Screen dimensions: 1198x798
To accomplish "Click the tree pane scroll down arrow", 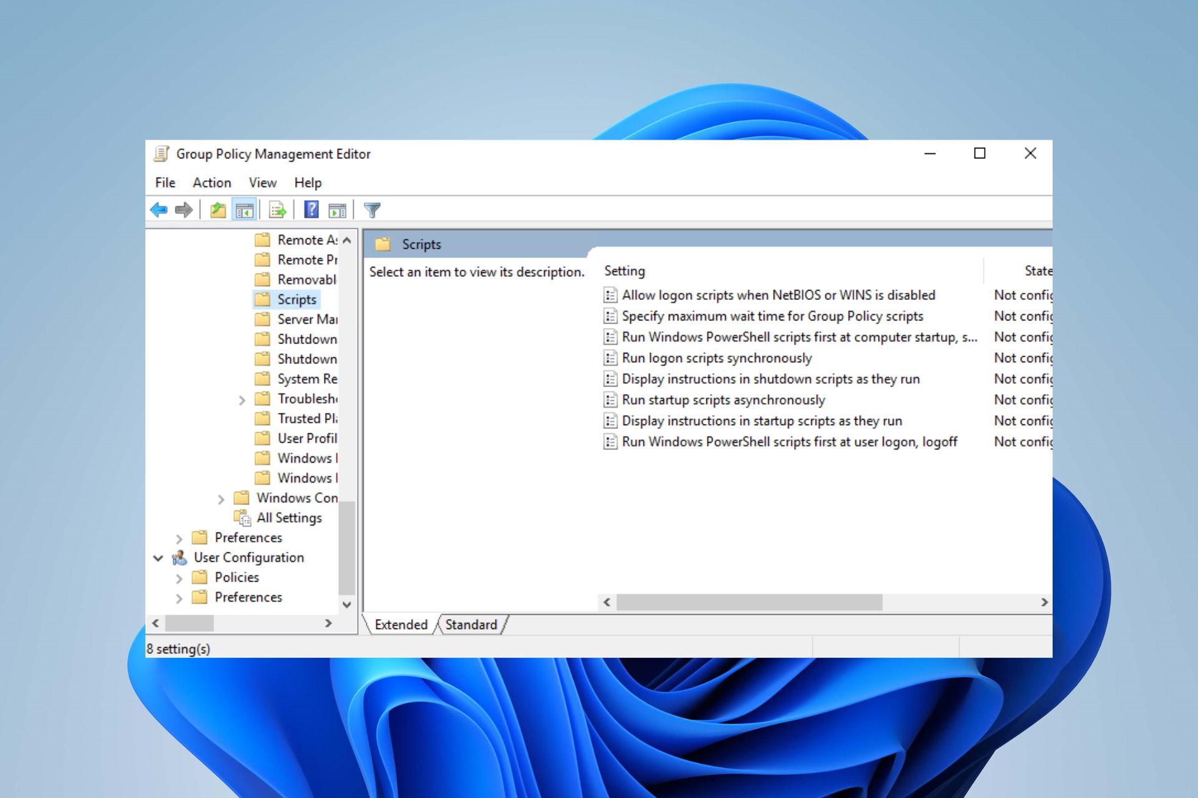I will [348, 605].
